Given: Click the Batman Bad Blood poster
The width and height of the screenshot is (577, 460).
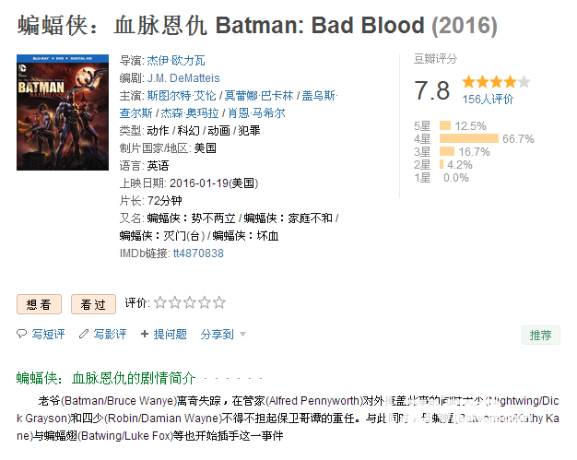Looking at the screenshot, I should (63, 112).
